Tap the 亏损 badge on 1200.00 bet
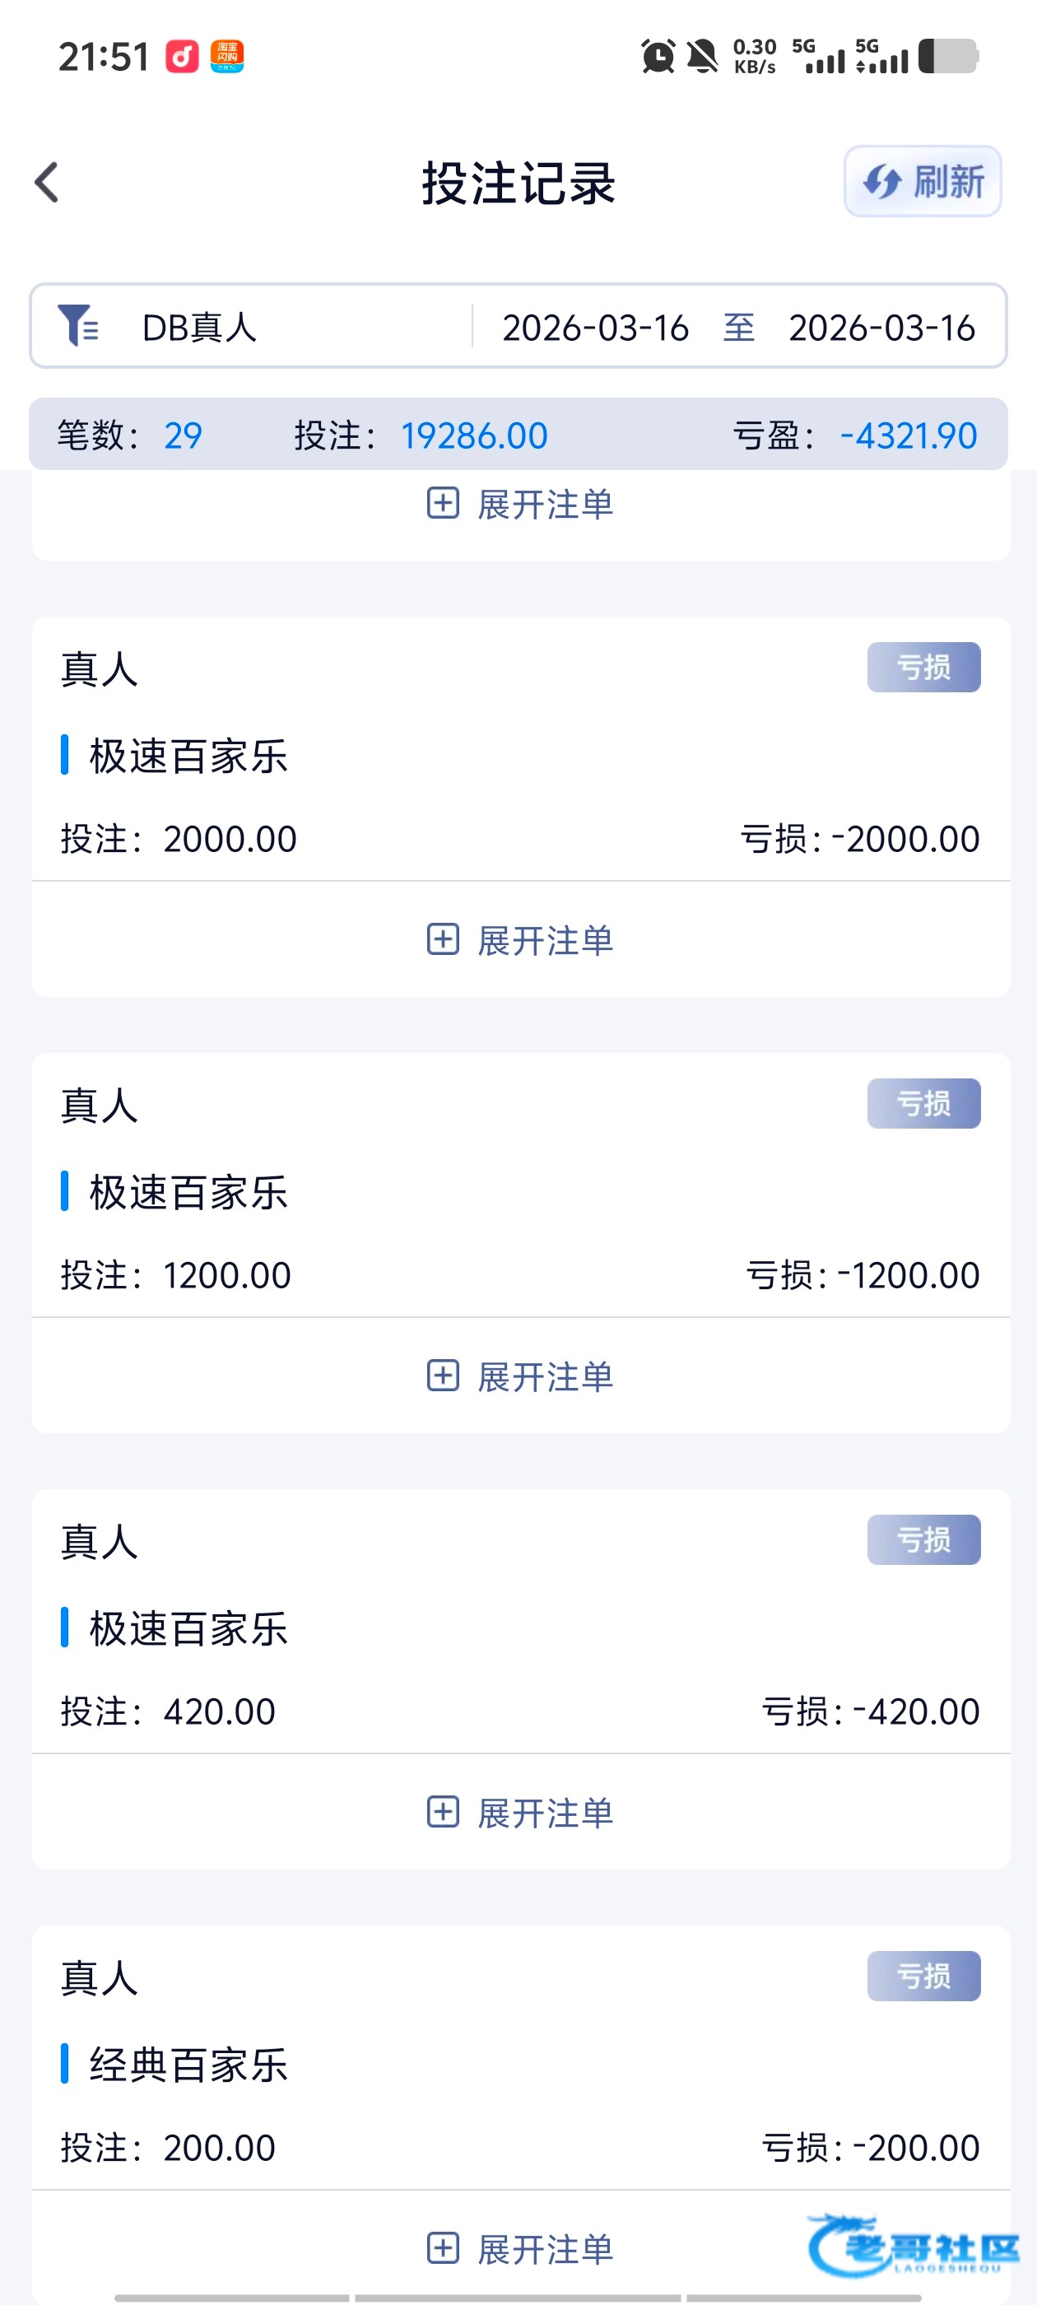The width and height of the screenshot is (1037, 2305). 923,1103
